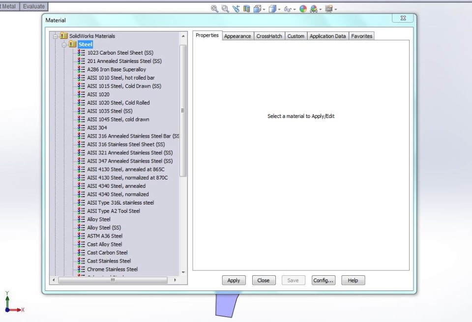Image resolution: width=472 pixels, height=322 pixels.
Task: Switch to the Evaluate ribbon tab
Action: (x=34, y=6)
